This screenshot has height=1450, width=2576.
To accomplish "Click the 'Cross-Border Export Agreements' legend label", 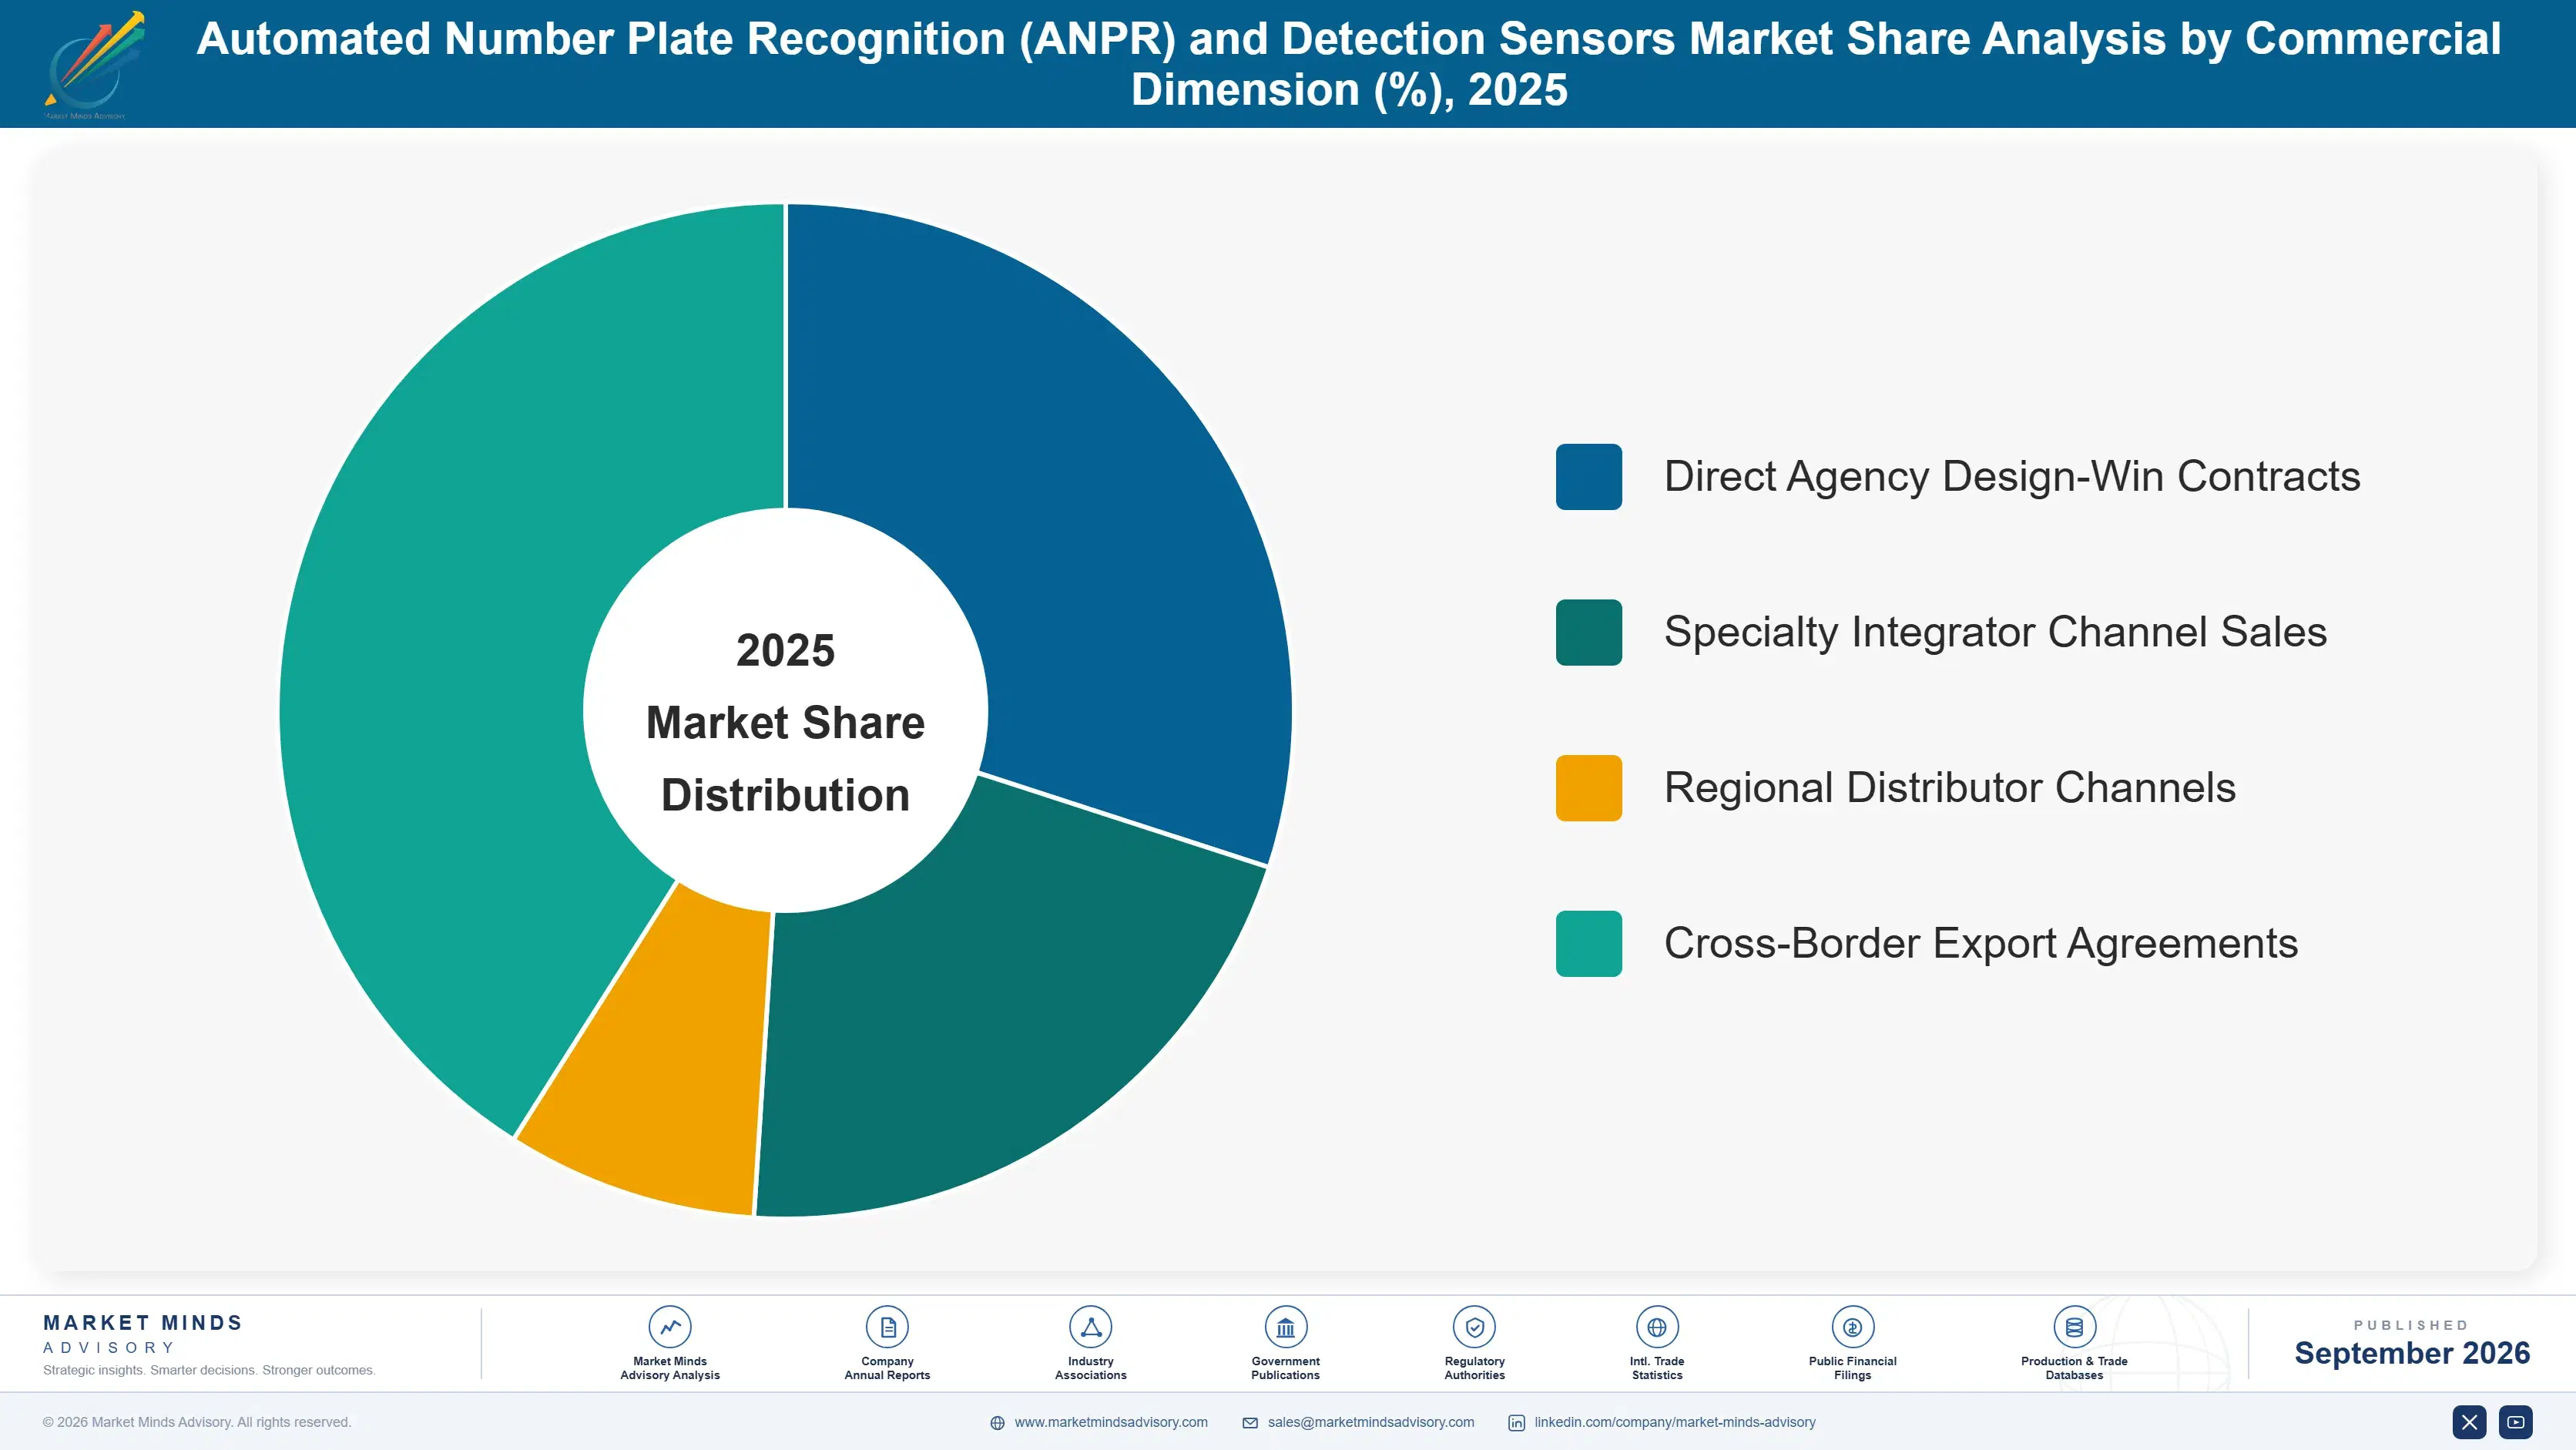I will 1980,943.
